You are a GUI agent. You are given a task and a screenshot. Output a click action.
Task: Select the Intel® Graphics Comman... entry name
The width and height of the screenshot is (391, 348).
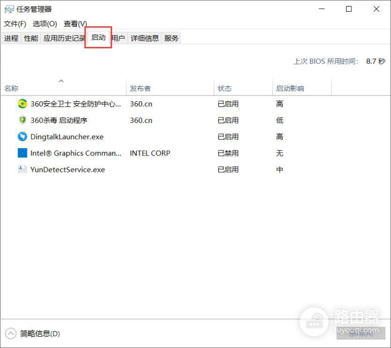[x=76, y=153]
